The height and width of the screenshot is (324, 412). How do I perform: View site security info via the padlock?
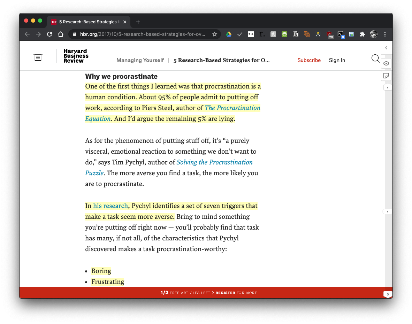click(75, 34)
